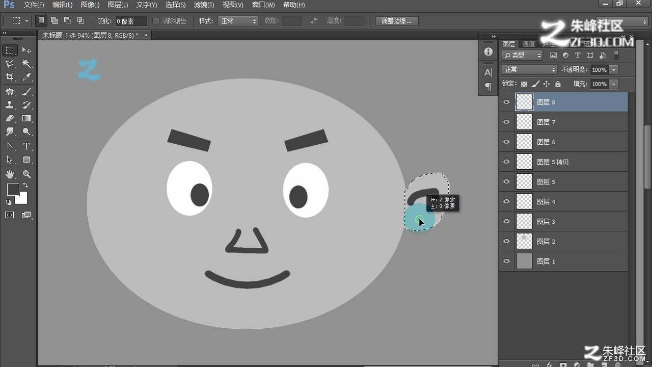
Task: Swap foreground and background colors
Action: 25,186
